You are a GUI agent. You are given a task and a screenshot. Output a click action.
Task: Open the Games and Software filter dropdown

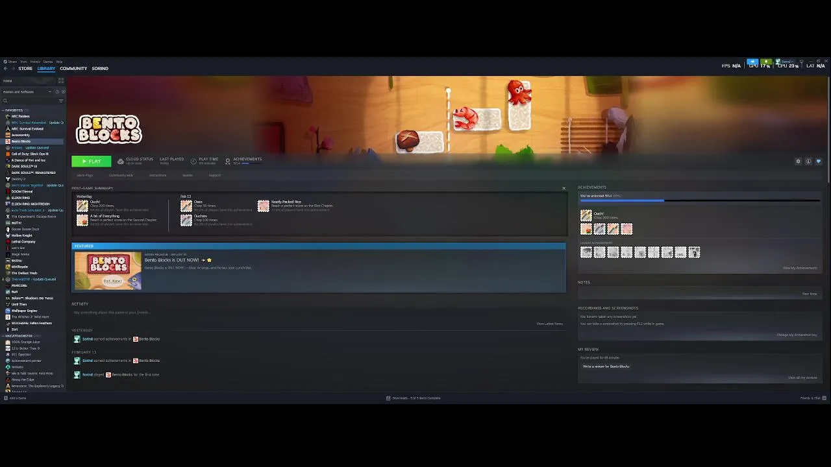(x=27, y=91)
